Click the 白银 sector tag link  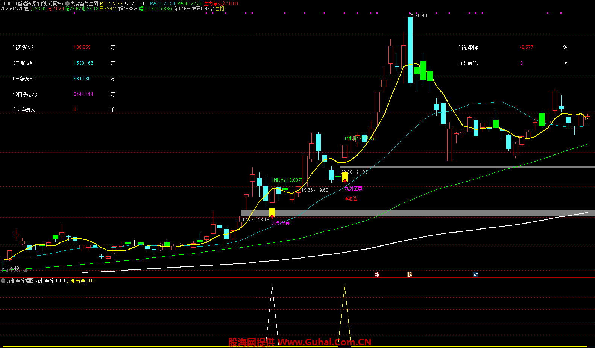pyautogui.click(x=220, y=9)
